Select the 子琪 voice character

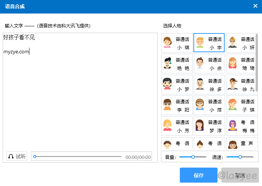(x=242, y=106)
